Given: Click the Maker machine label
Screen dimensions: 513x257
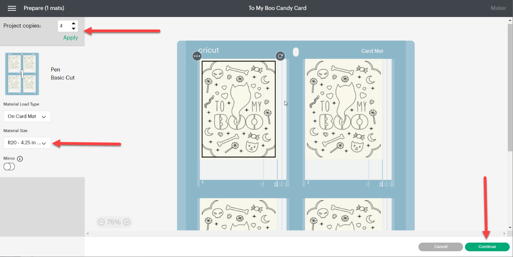Looking at the screenshot, I should click(x=498, y=8).
